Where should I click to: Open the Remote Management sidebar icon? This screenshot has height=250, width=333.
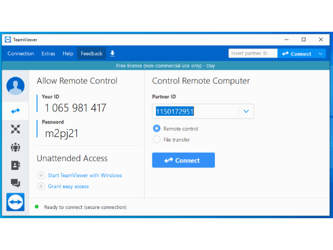coord(15,129)
